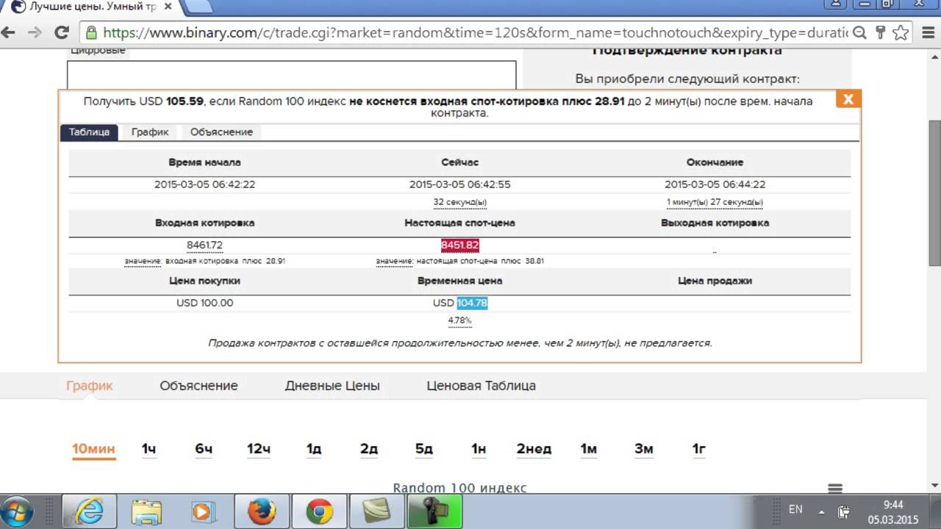Open the chart hamburger menu icon

[834, 488]
